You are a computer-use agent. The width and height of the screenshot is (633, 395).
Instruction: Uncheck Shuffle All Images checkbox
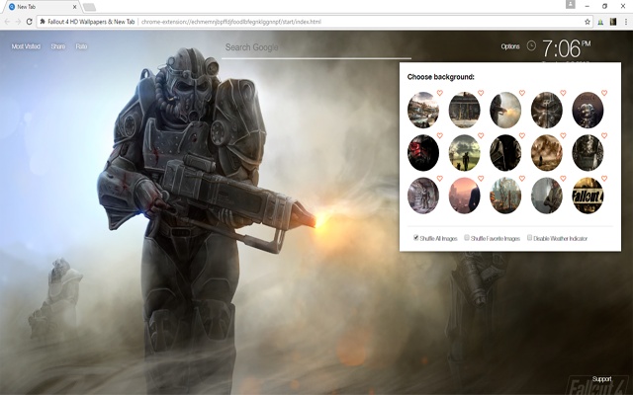pos(415,238)
